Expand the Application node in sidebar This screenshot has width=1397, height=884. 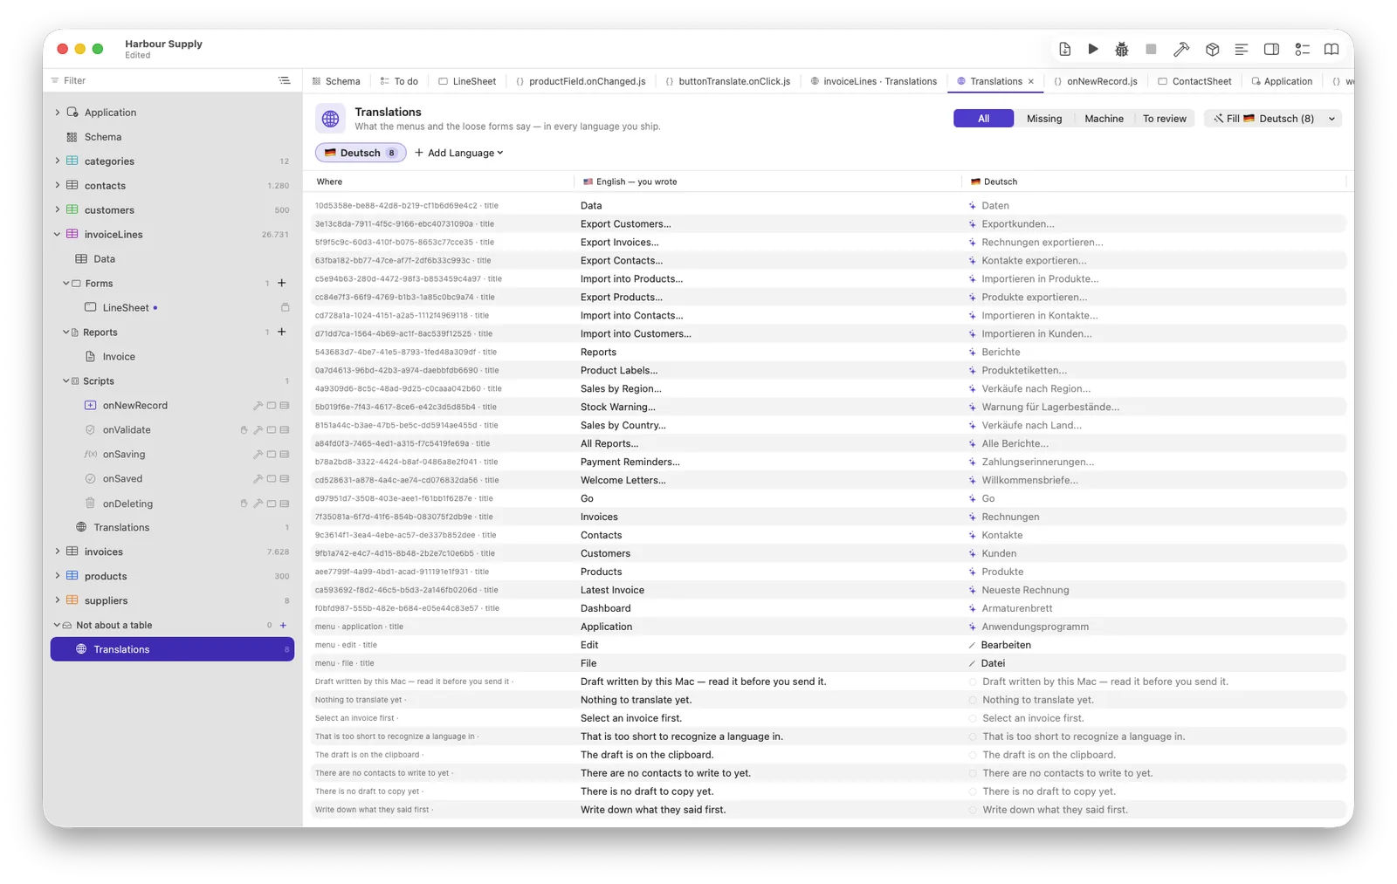click(58, 112)
